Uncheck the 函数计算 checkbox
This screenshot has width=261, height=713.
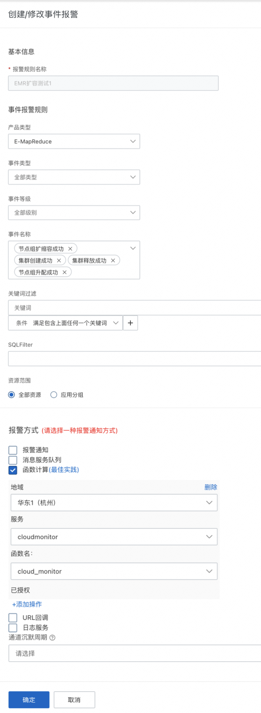[x=13, y=470]
